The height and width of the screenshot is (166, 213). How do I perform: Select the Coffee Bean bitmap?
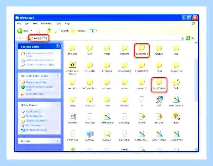point(107,119)
